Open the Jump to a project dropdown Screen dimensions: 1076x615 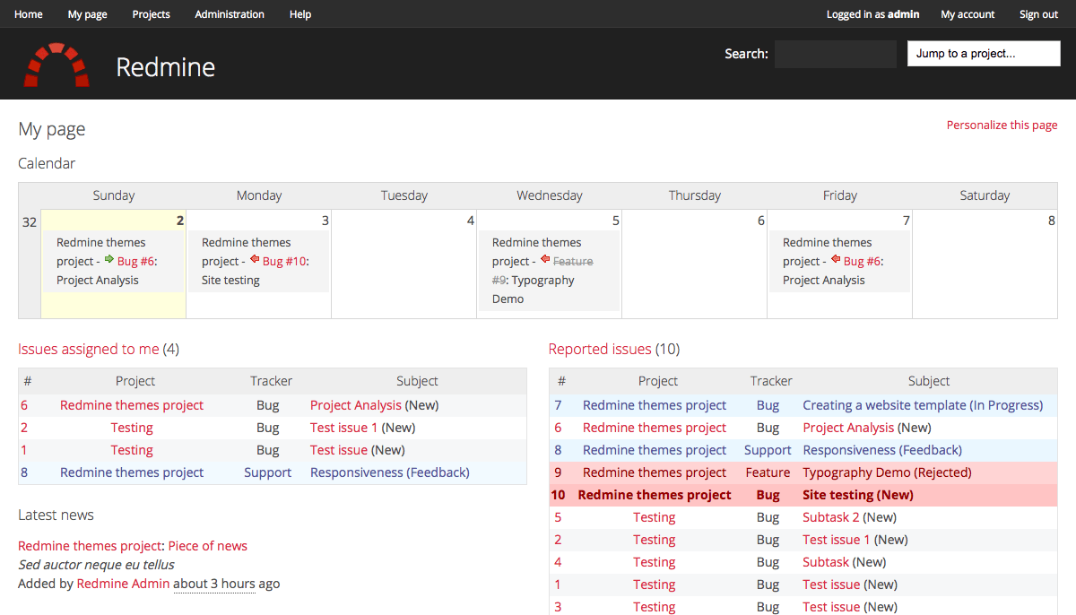[x=984, y=54]
